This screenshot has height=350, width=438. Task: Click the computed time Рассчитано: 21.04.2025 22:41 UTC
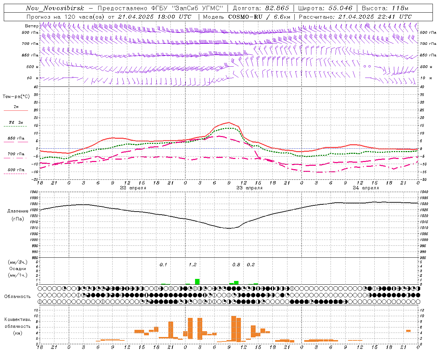(x=355, y=17)
